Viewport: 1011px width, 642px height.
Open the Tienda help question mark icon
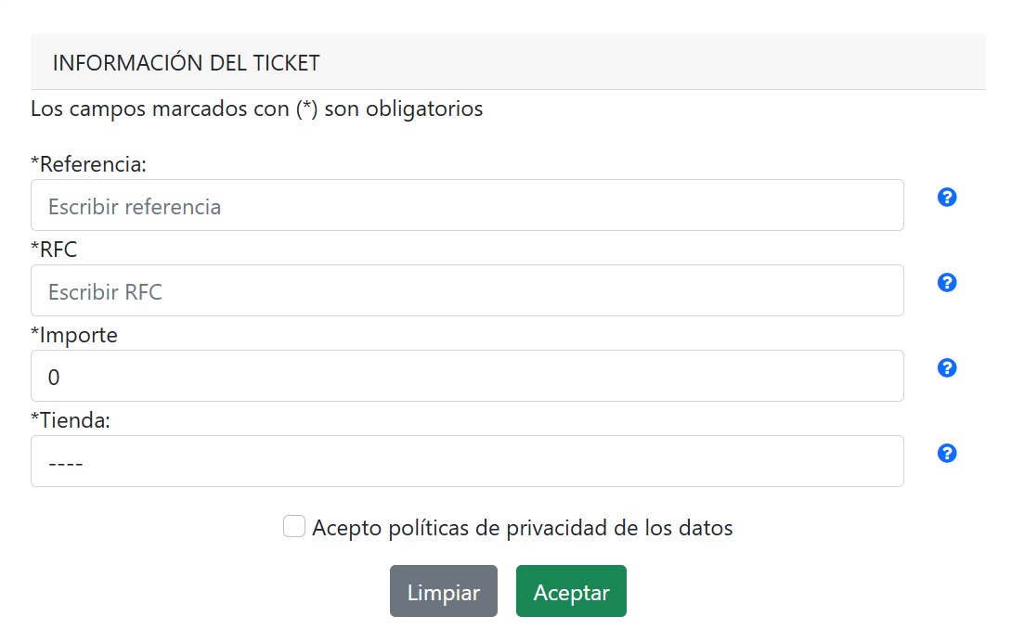947,453
